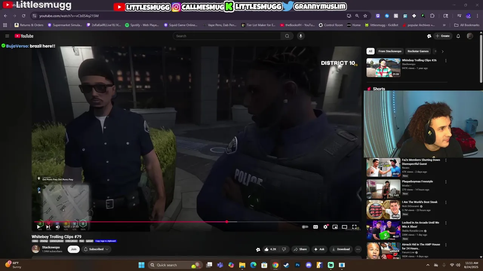Select the All filter chip
The width and height of the screenshot is (483, 271).
(371, 51)
